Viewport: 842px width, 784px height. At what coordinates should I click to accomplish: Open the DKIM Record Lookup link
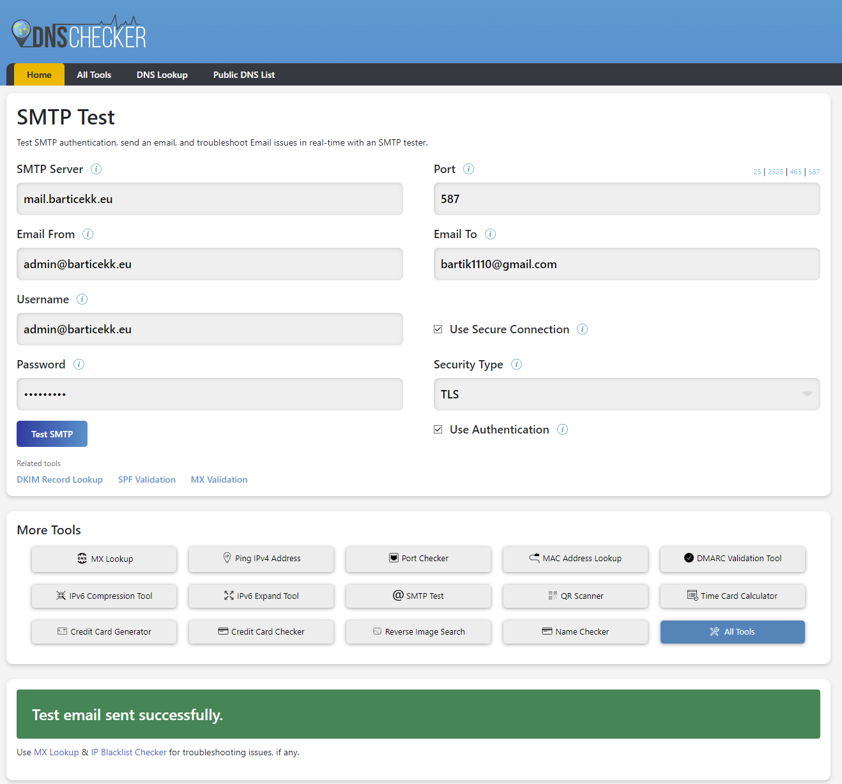point(60,479)
